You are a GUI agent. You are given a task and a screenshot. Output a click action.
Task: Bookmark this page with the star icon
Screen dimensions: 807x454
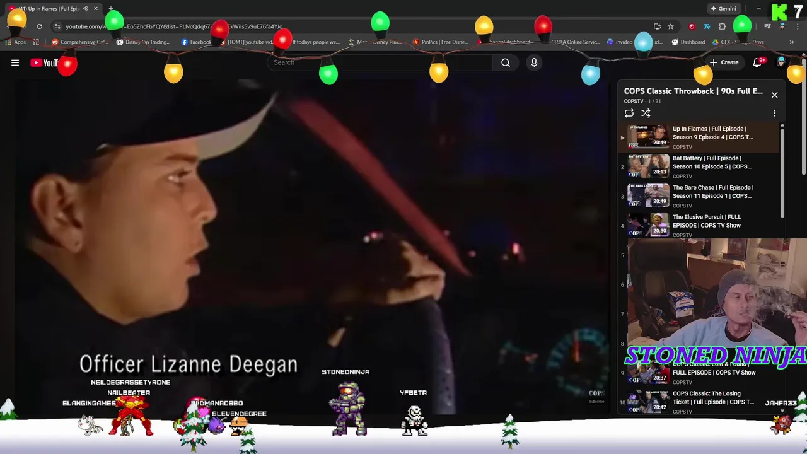pyautogui.click(x=671, y=26)
